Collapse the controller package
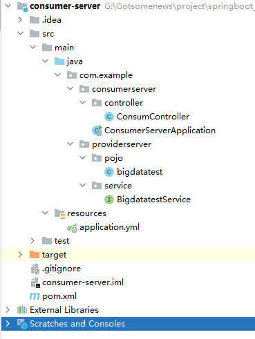The width and height of the screenshot is (255, 339). click(82, 103)
